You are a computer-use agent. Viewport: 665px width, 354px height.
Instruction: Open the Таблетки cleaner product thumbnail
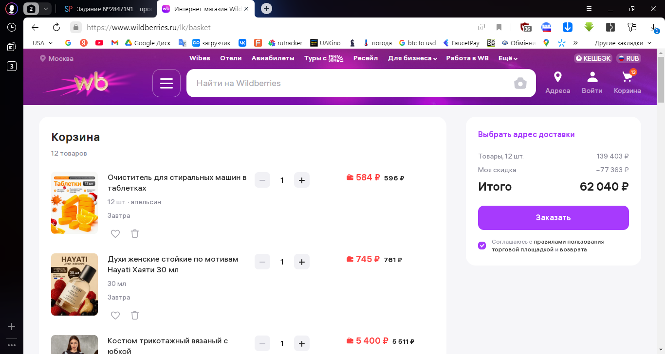coord(74,203)
